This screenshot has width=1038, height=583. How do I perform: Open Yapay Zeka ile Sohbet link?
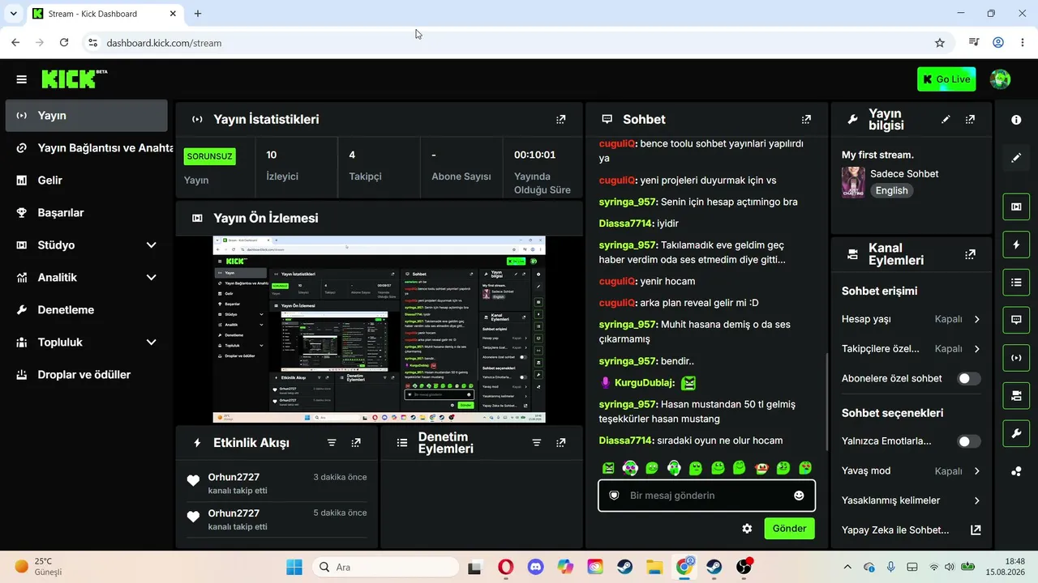(x=911, y=530)
